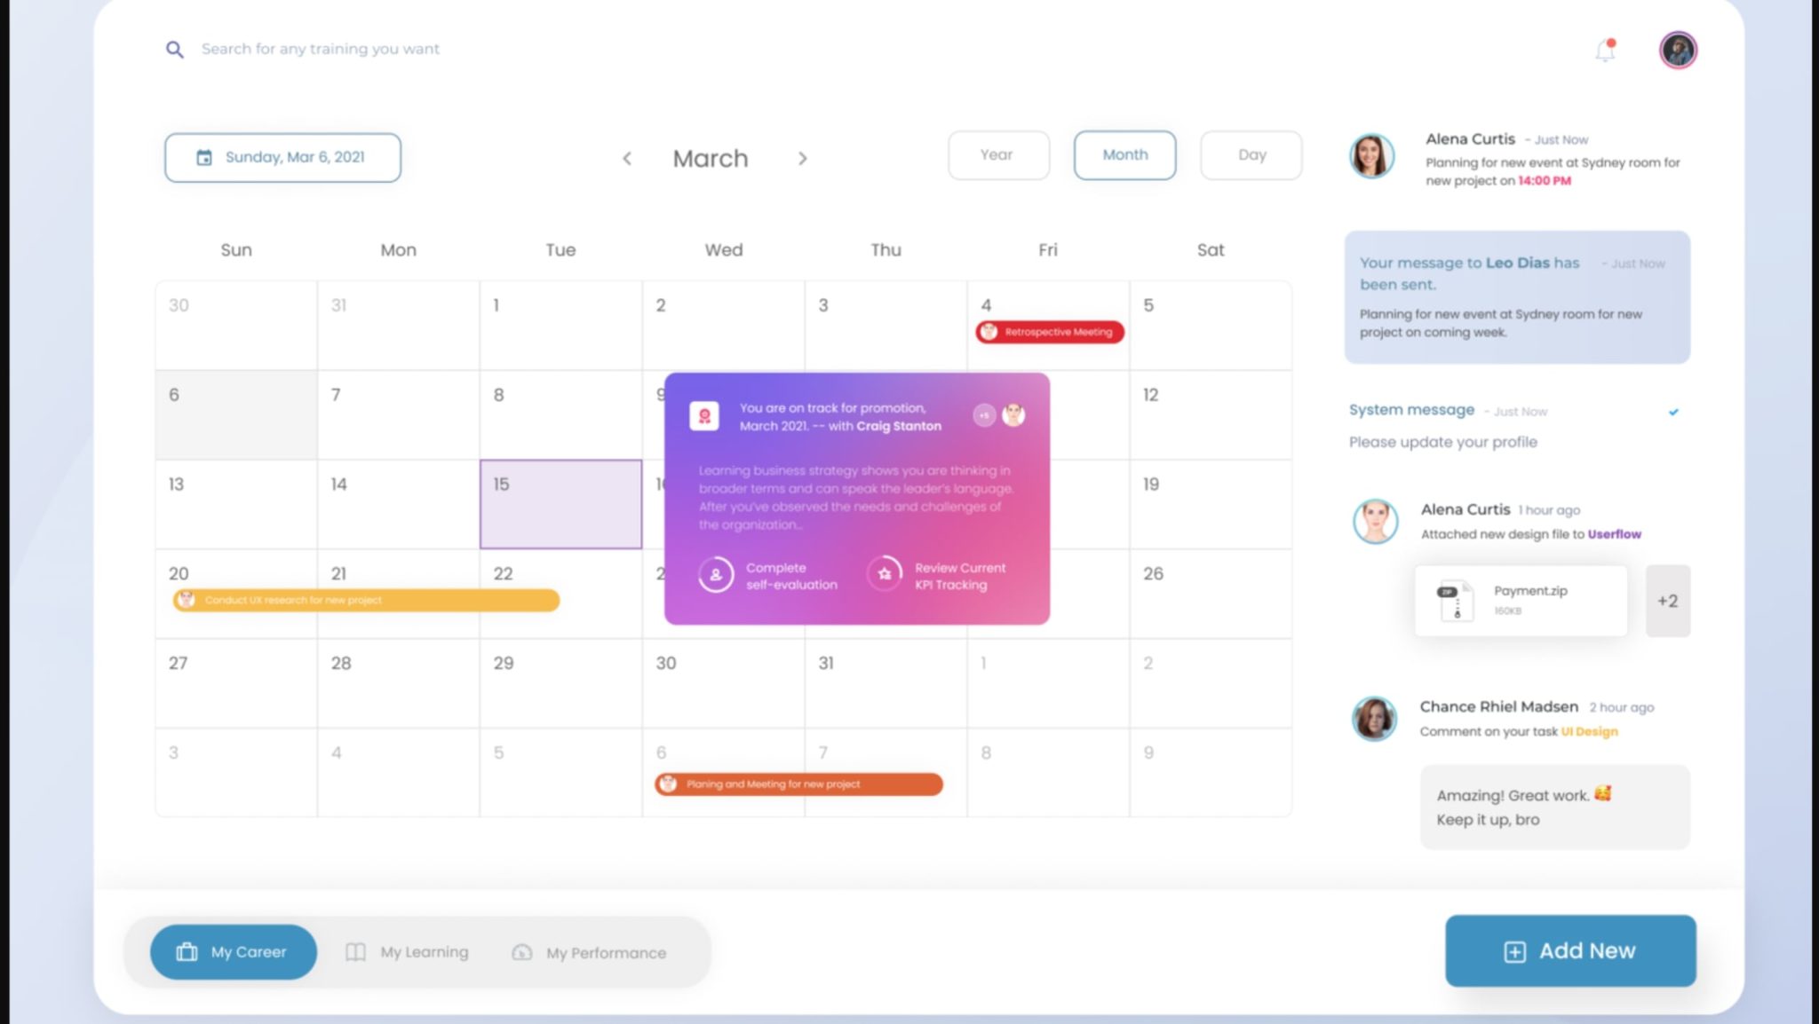Open the Userflow link
Screen dimensions: 1819x1024
pos(1614,533)
